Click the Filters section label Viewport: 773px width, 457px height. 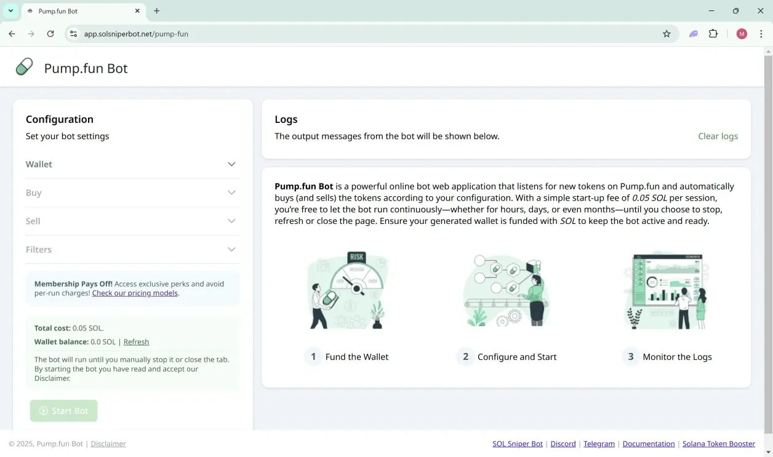(39, 249)
